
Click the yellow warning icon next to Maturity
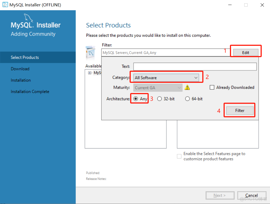[x=187, y=88]
